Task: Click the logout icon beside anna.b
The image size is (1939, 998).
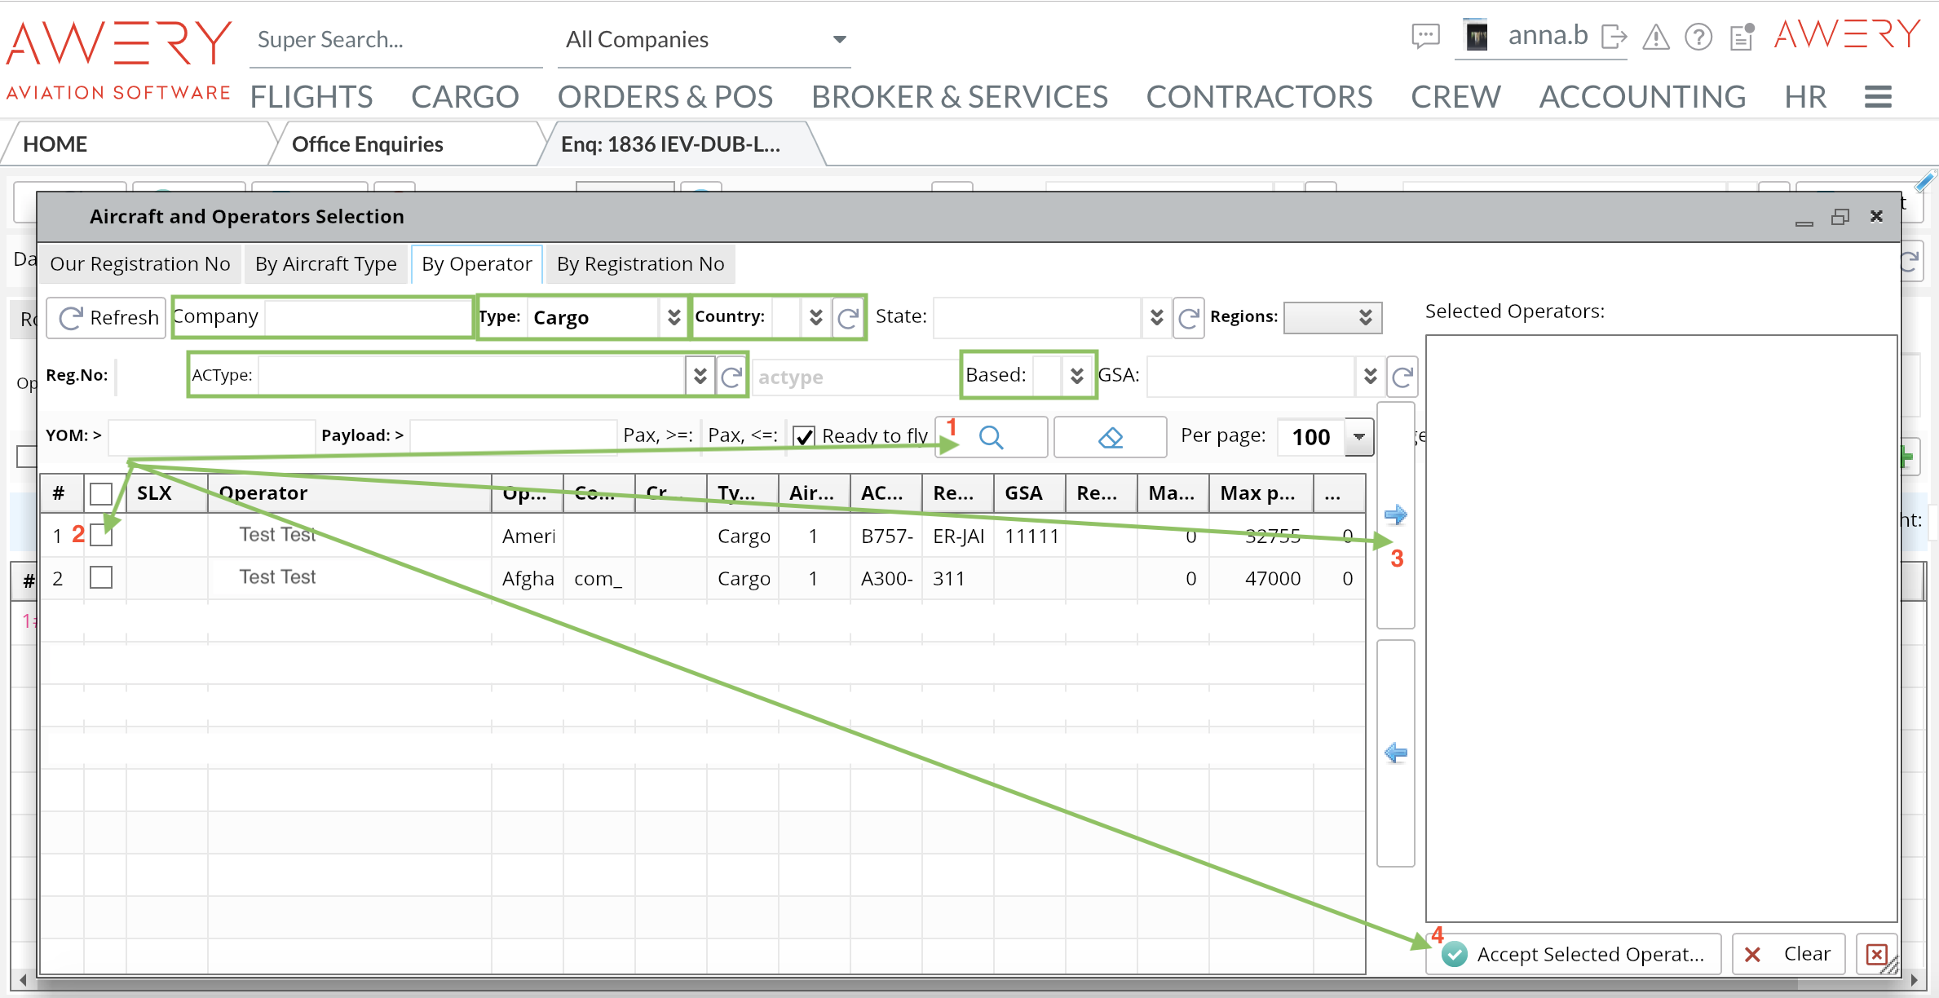Action: coord(1614,38)
